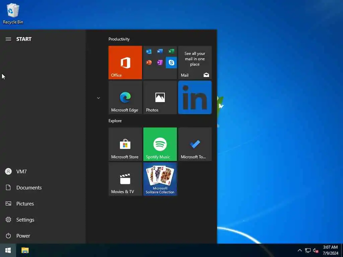Open Movies & TV tile
The width and height of the screenshot is (343, 257).
125,179
